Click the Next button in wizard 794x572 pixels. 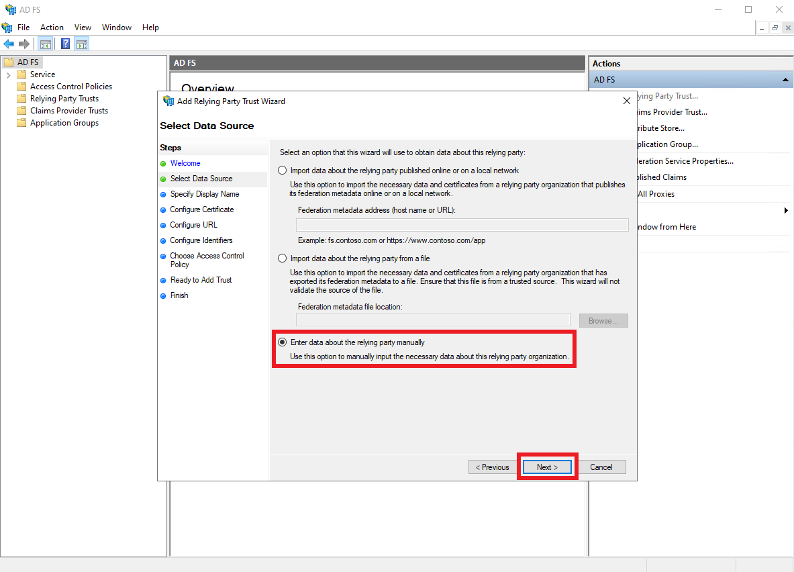(547, 467)
